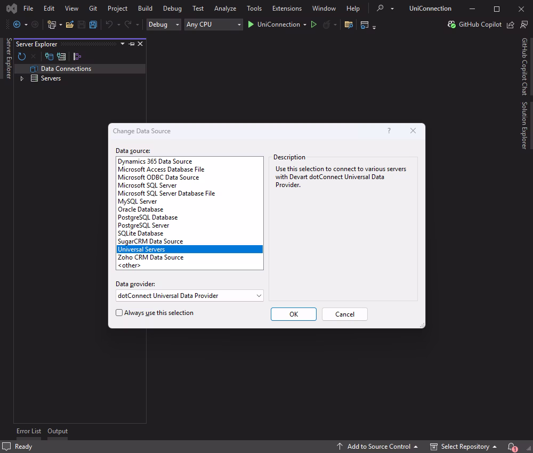This screenshot has width=533, height=453.
Task: Click Add to Source Control
Action: pyautogui.click(x=377, y=447)
